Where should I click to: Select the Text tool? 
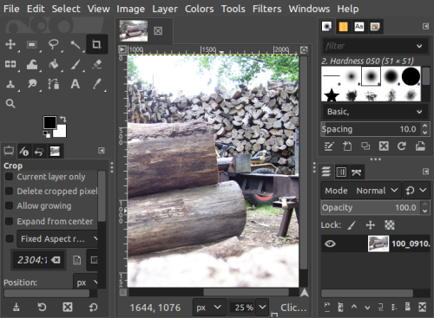click(x=76, y=84)
